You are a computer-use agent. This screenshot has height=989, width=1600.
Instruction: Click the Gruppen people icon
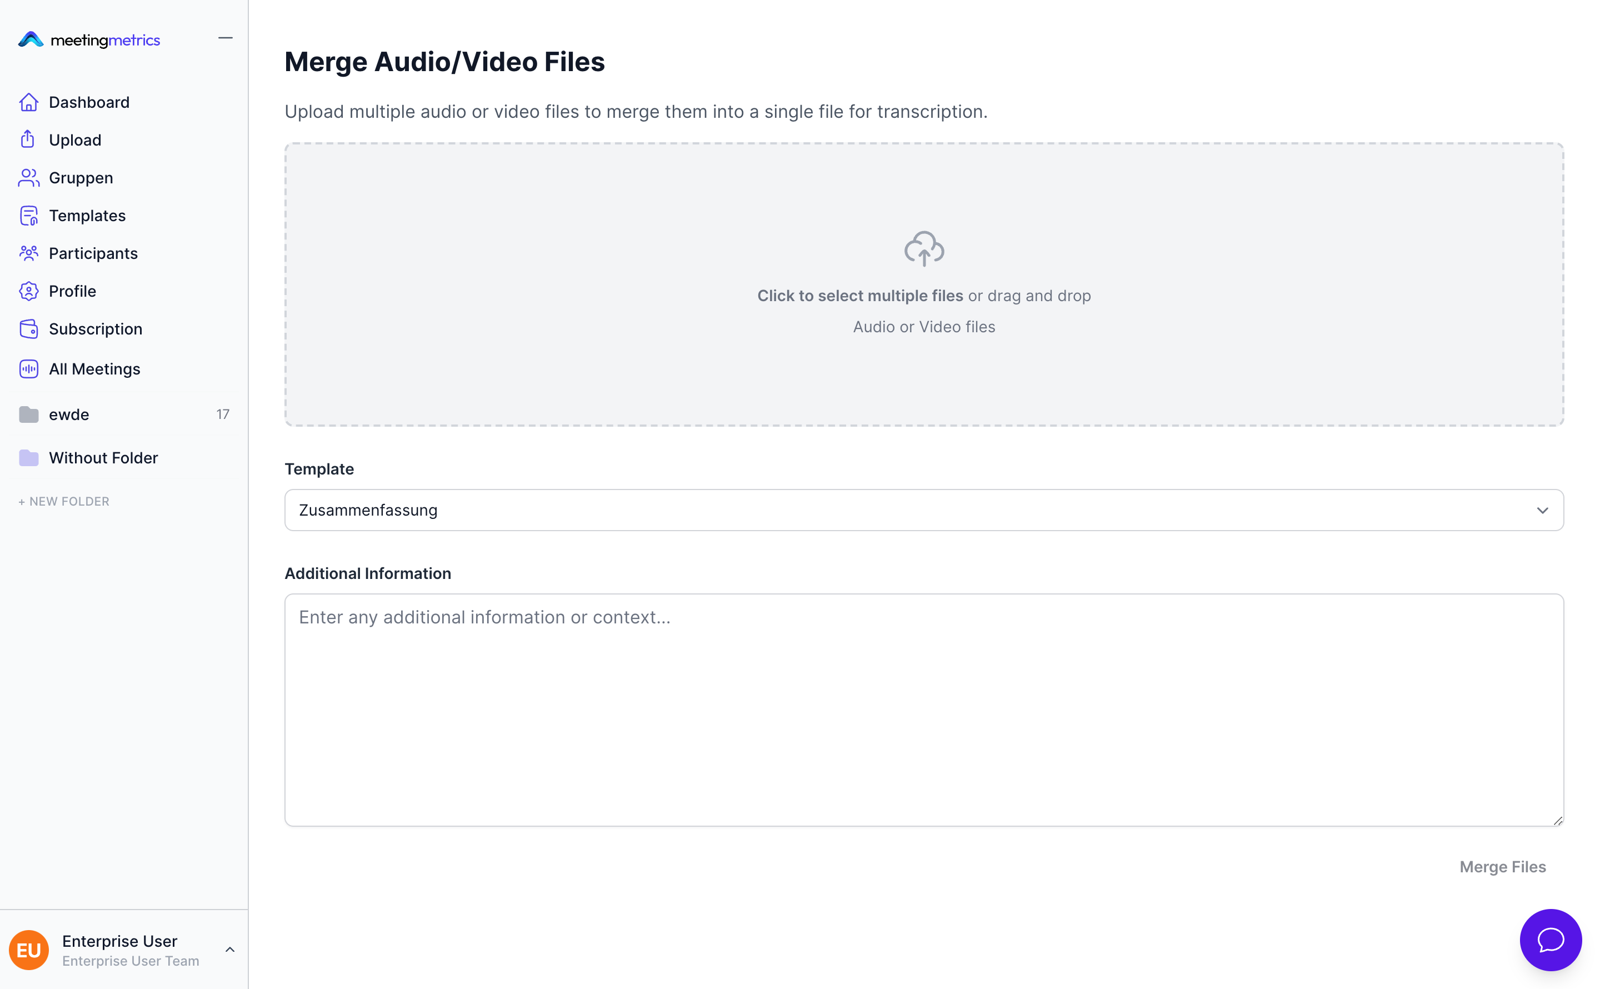point(29,177)
